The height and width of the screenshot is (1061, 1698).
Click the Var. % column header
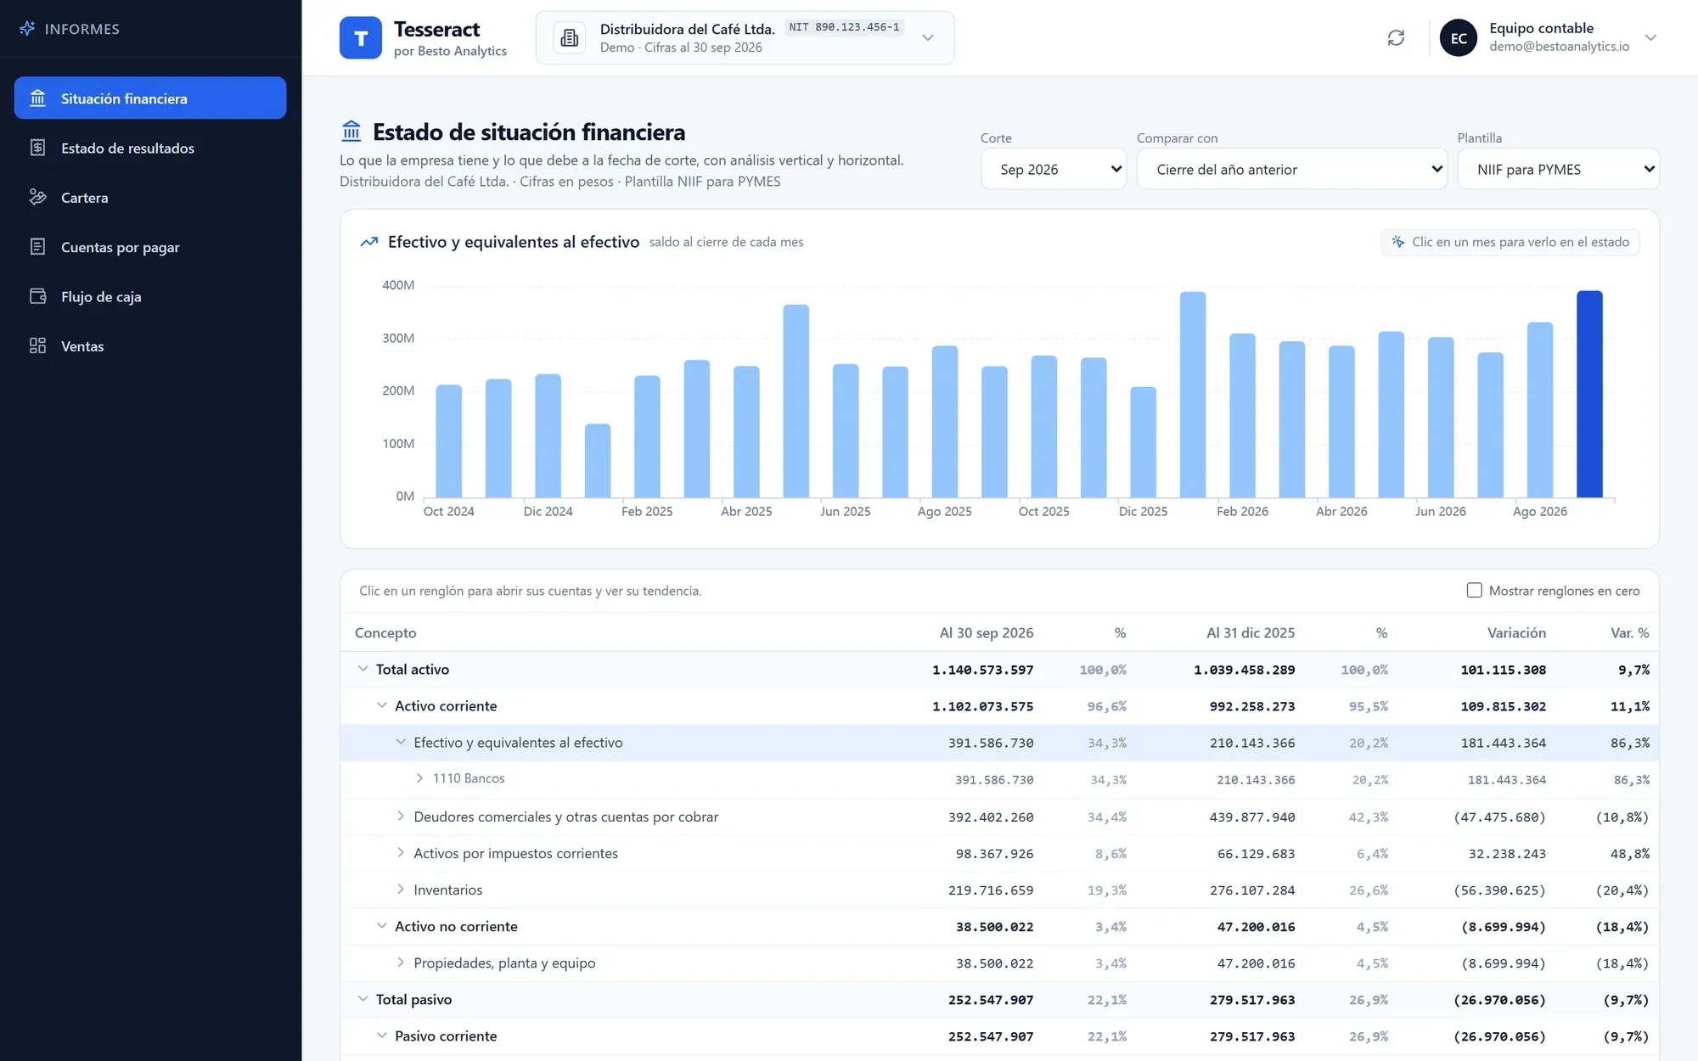point(1630,633)
